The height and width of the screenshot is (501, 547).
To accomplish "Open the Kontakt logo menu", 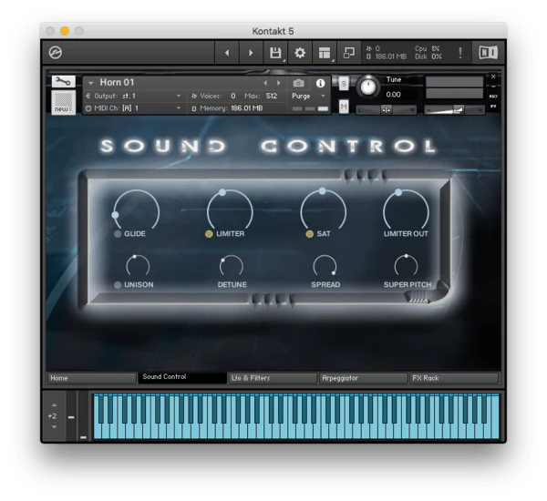I will point(55,53).
